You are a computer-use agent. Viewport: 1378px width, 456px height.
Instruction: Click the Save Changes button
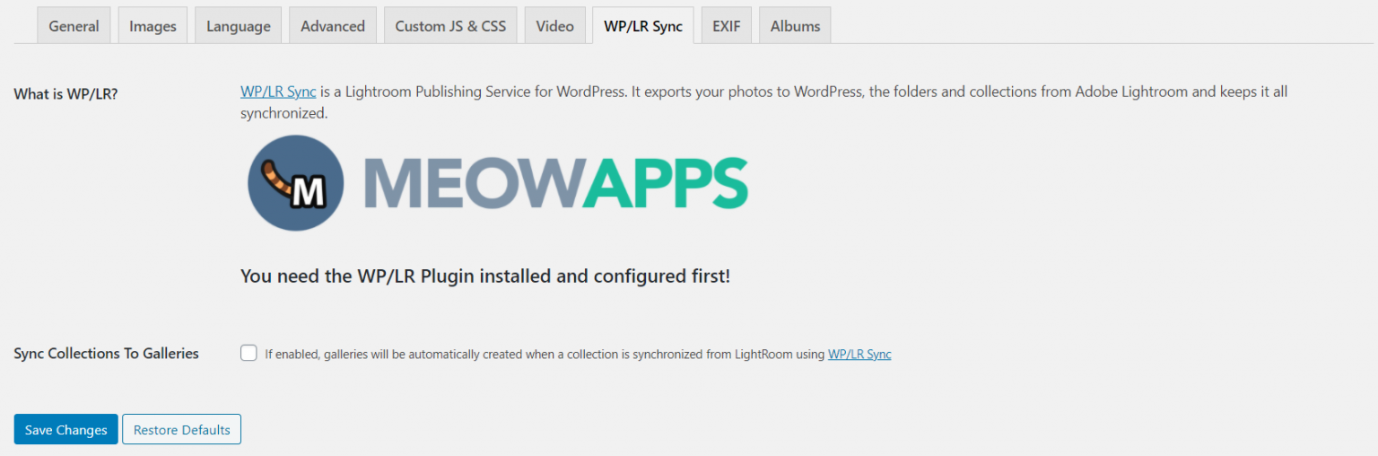(66, 429)
